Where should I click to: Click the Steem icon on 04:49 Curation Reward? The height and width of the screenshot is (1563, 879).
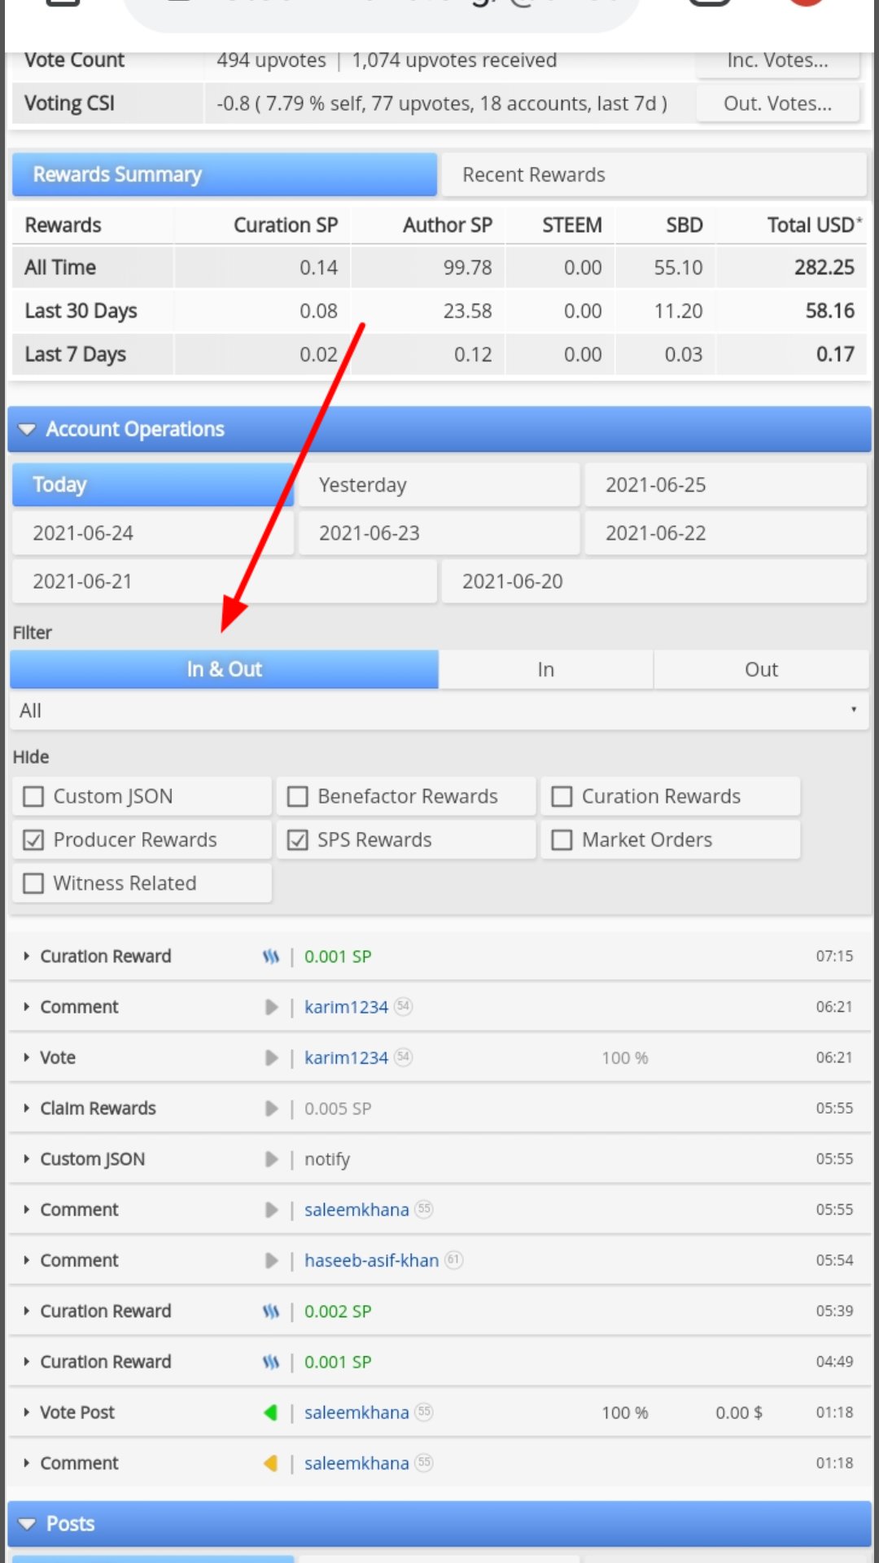pos(271,1362)
